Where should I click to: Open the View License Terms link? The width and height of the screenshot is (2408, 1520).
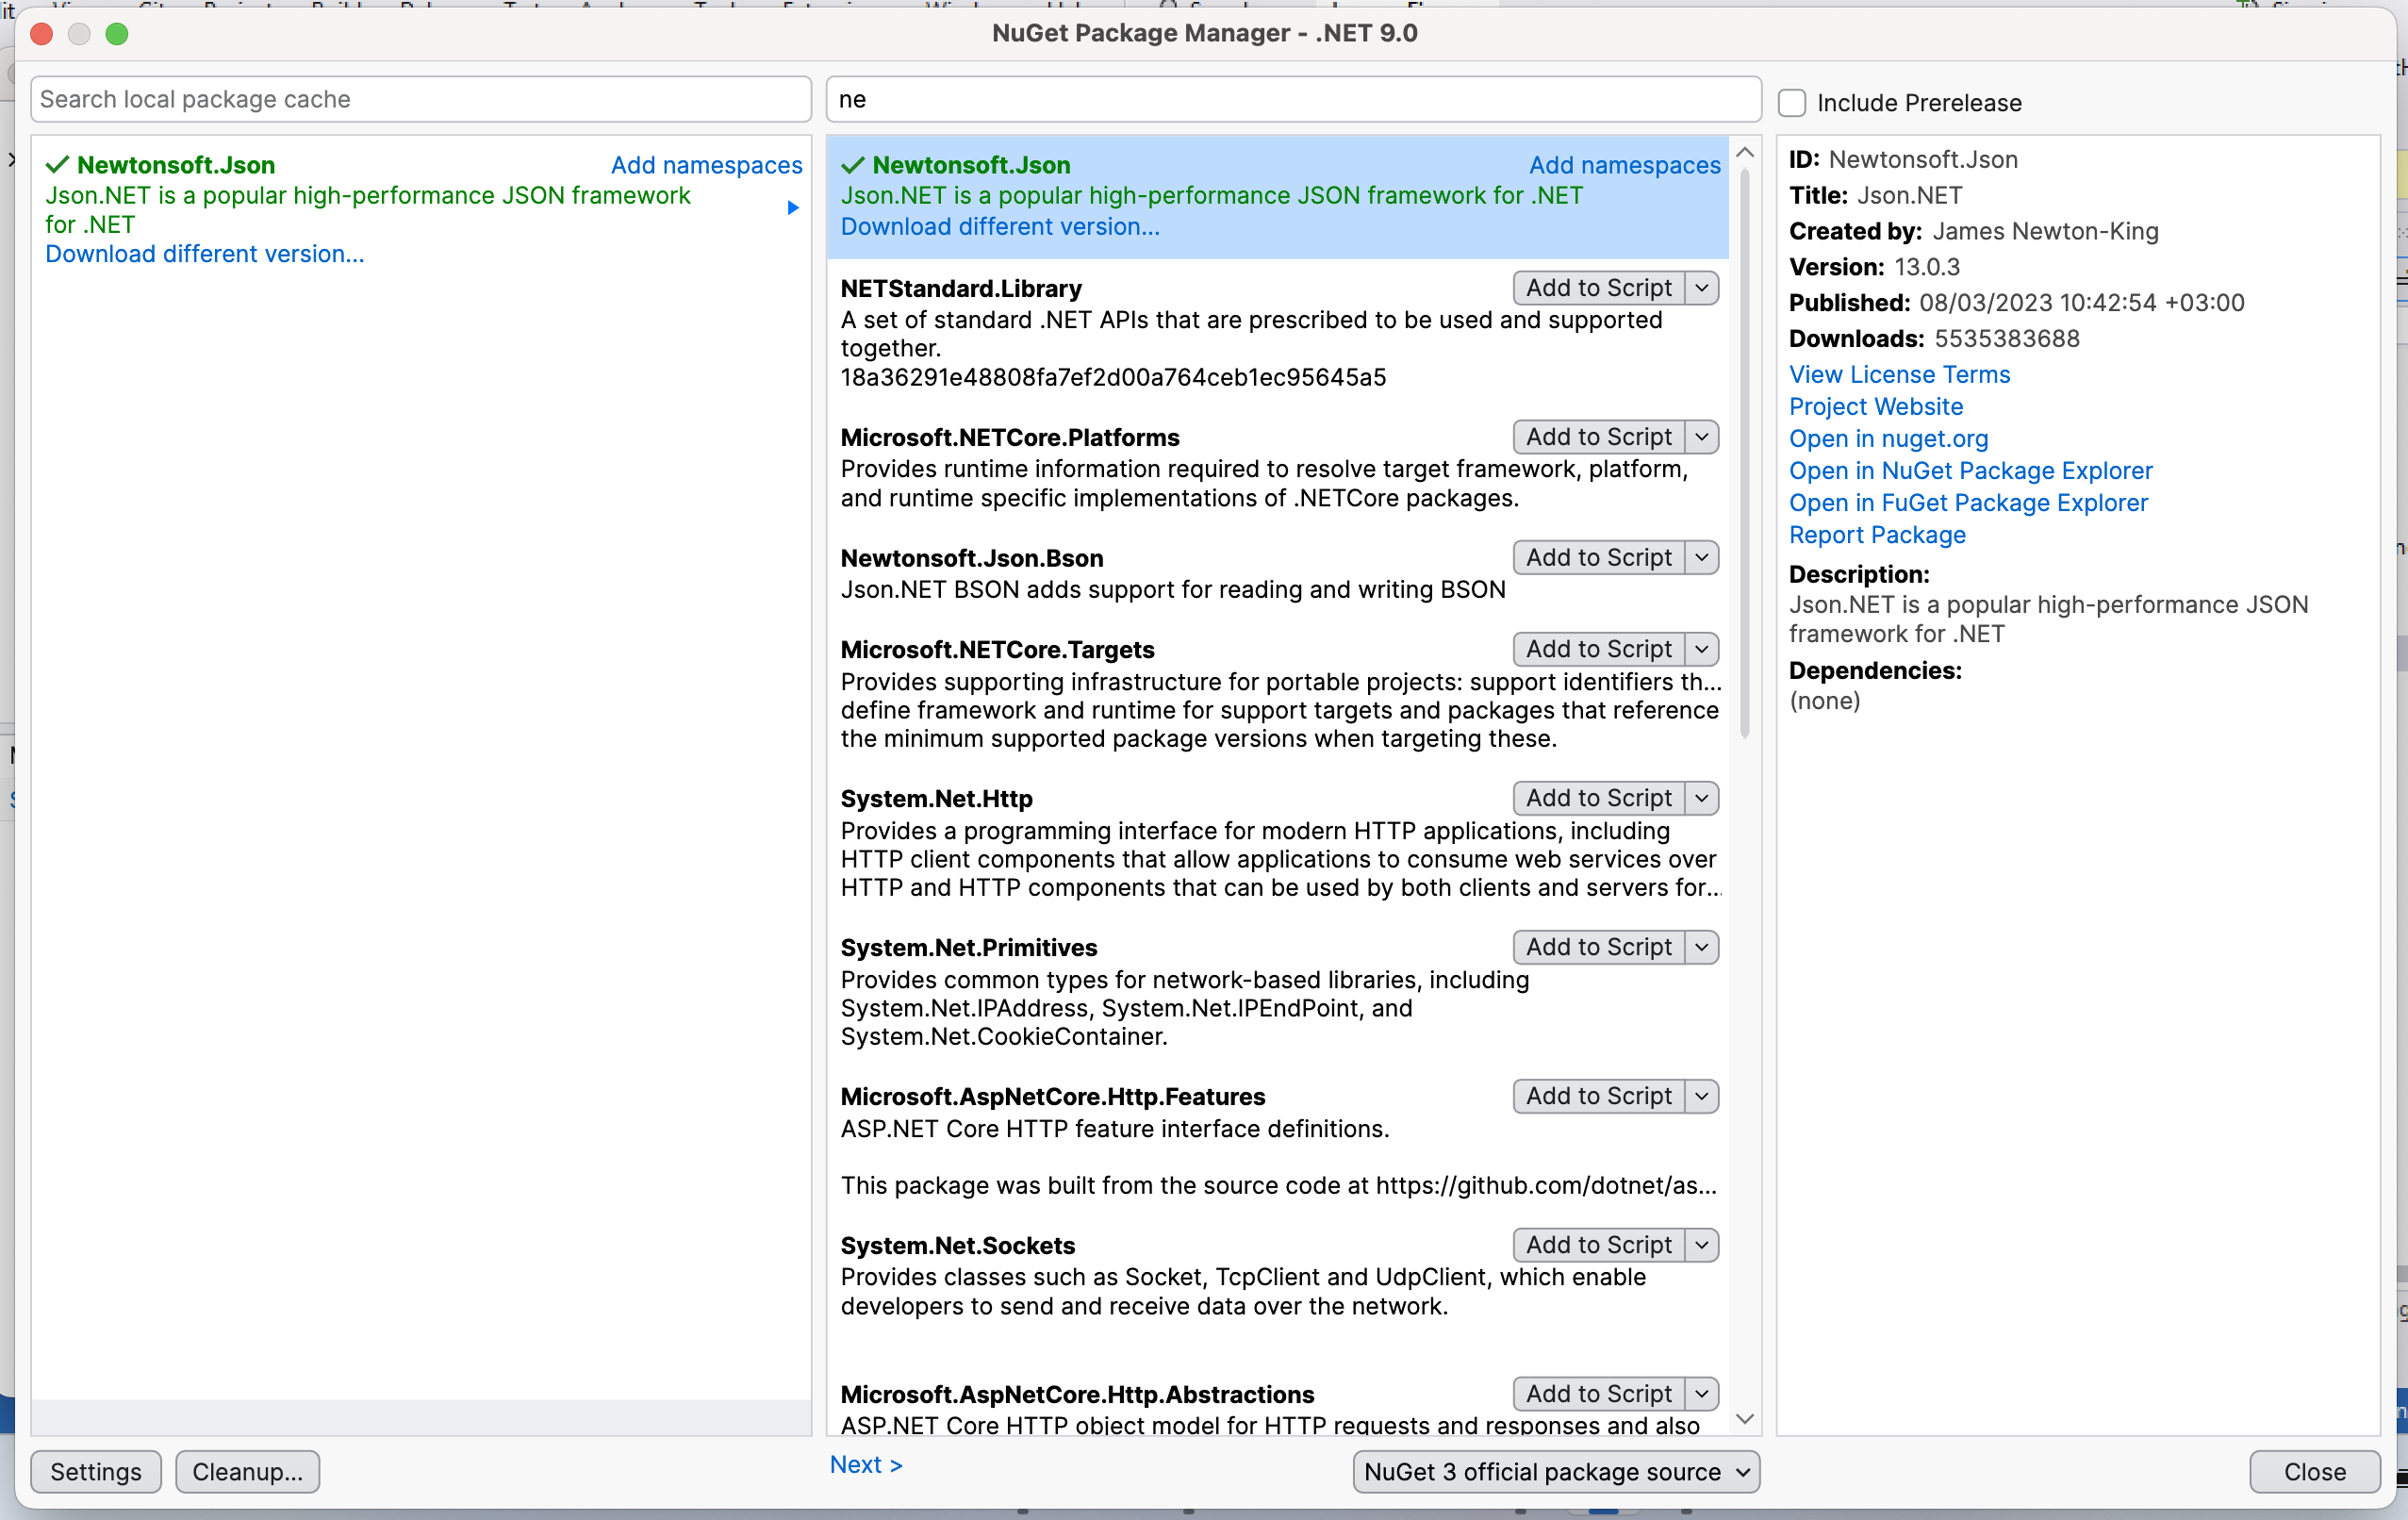click(x=1899, y=373)
